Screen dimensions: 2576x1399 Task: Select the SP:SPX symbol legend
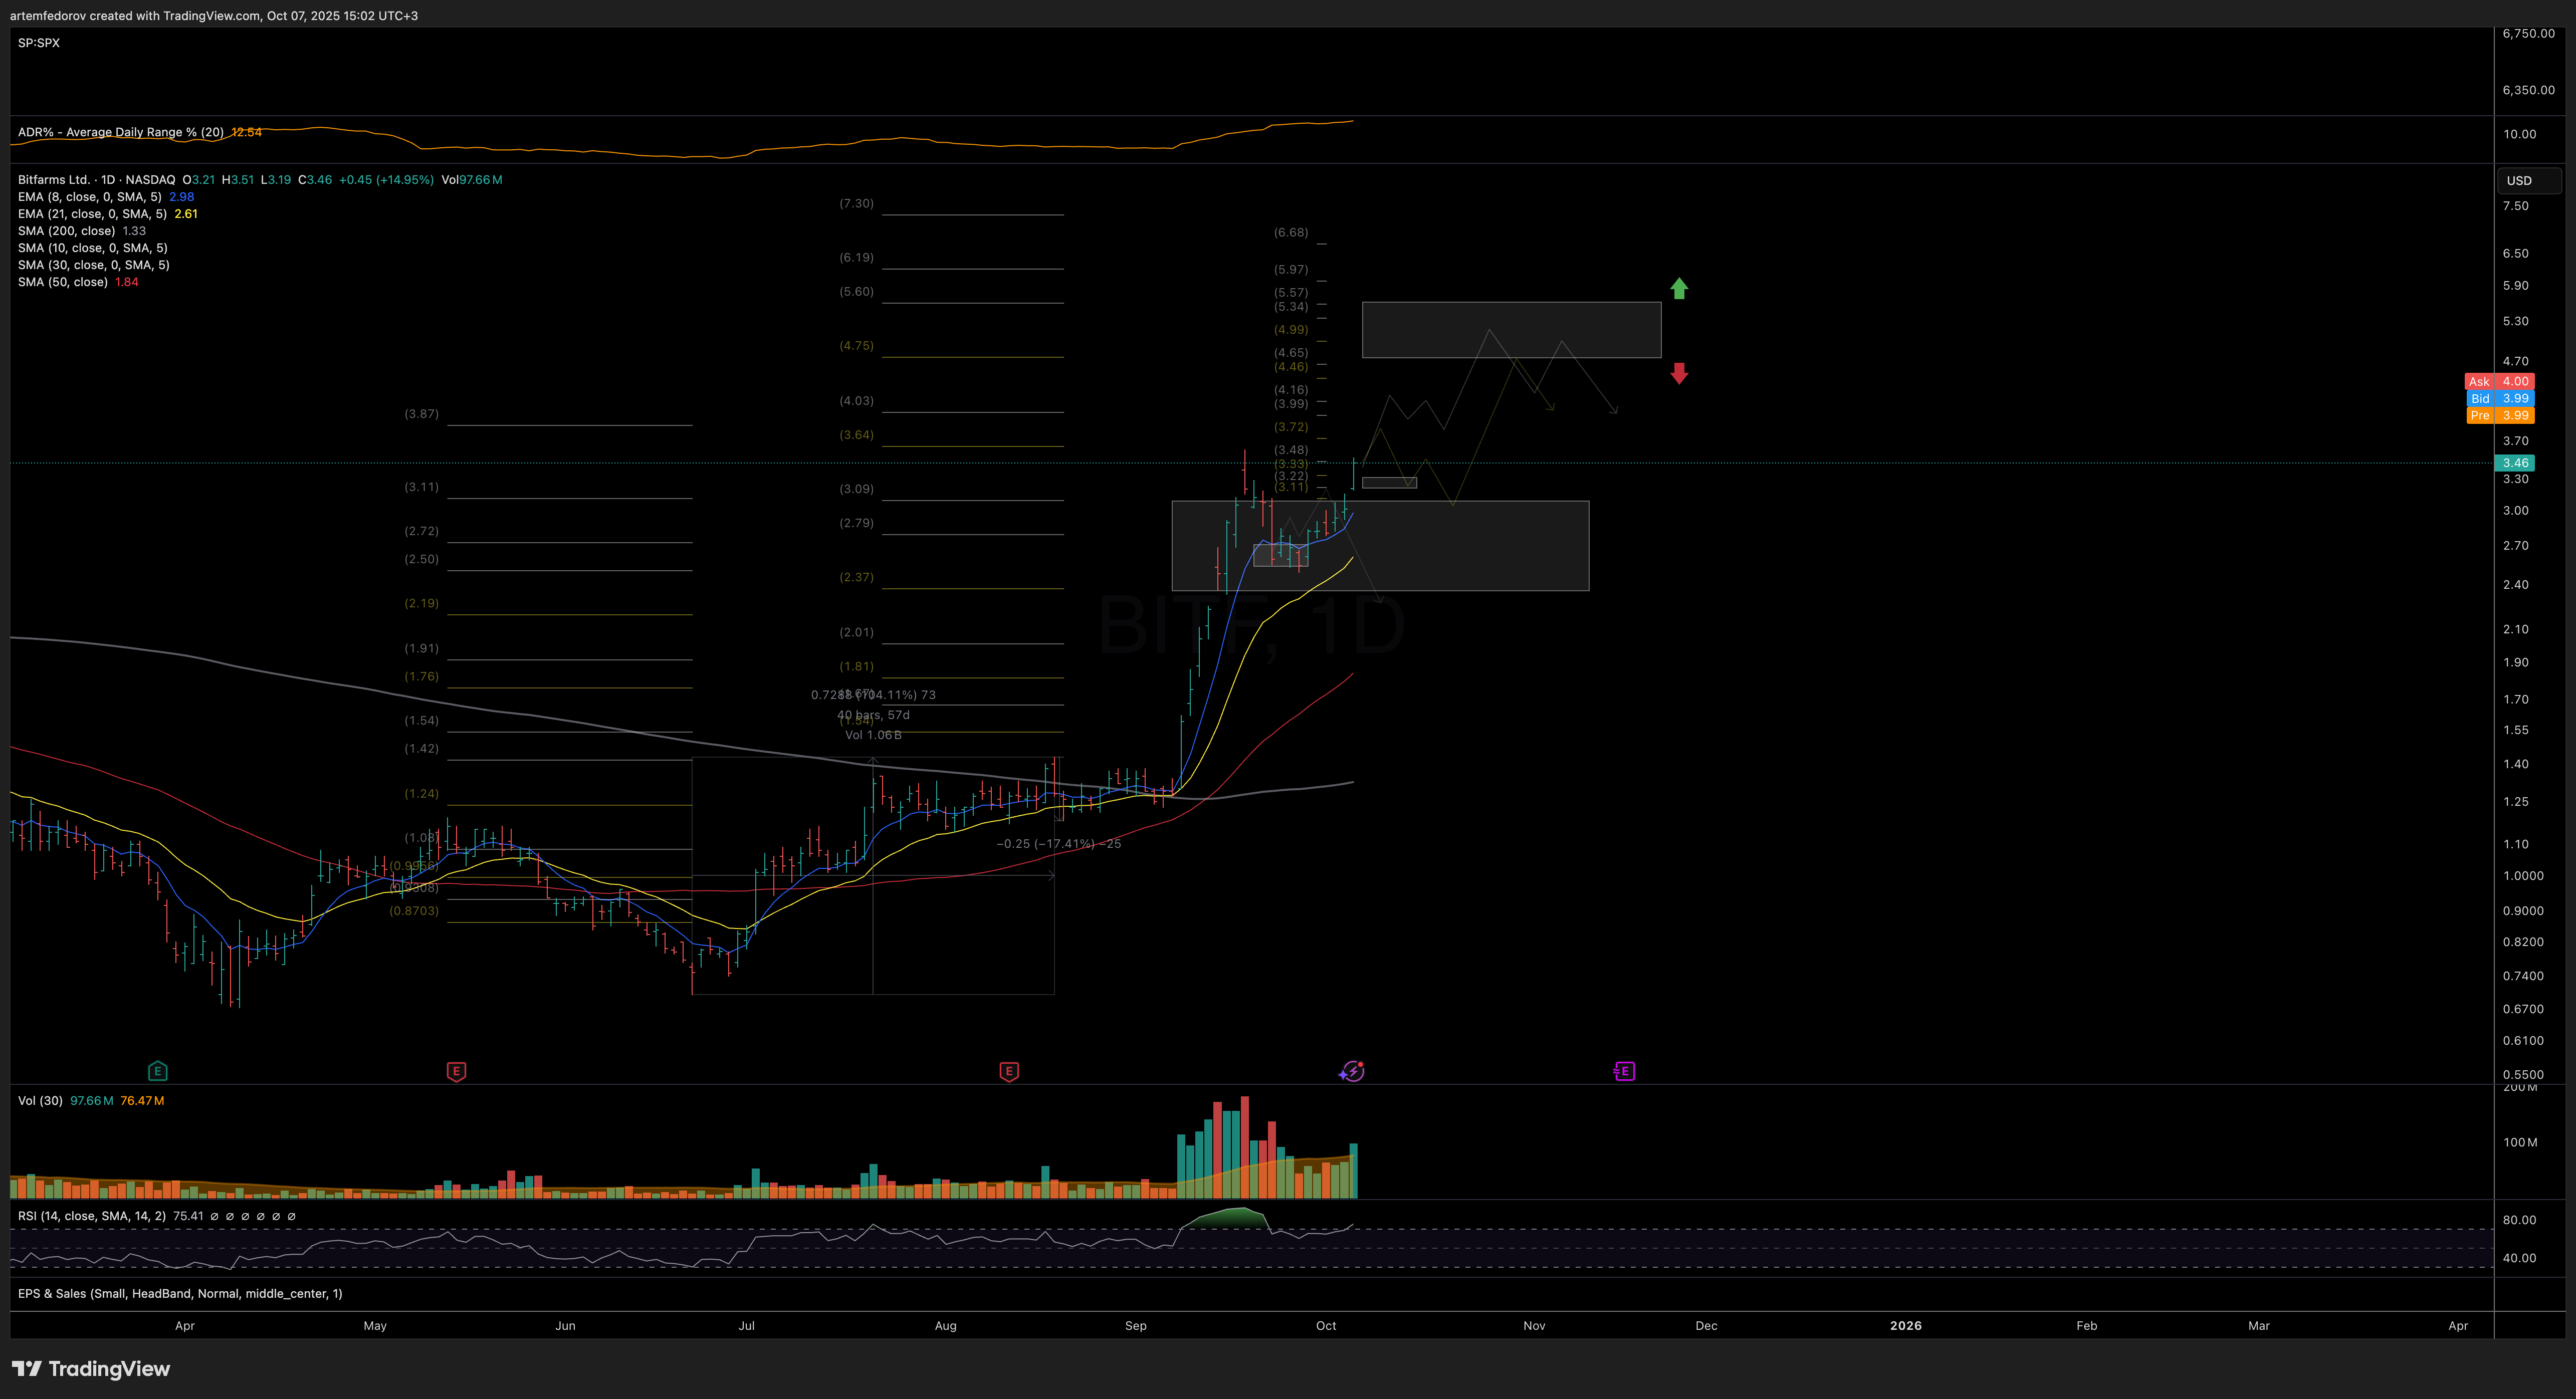click(x=39, y=43)
